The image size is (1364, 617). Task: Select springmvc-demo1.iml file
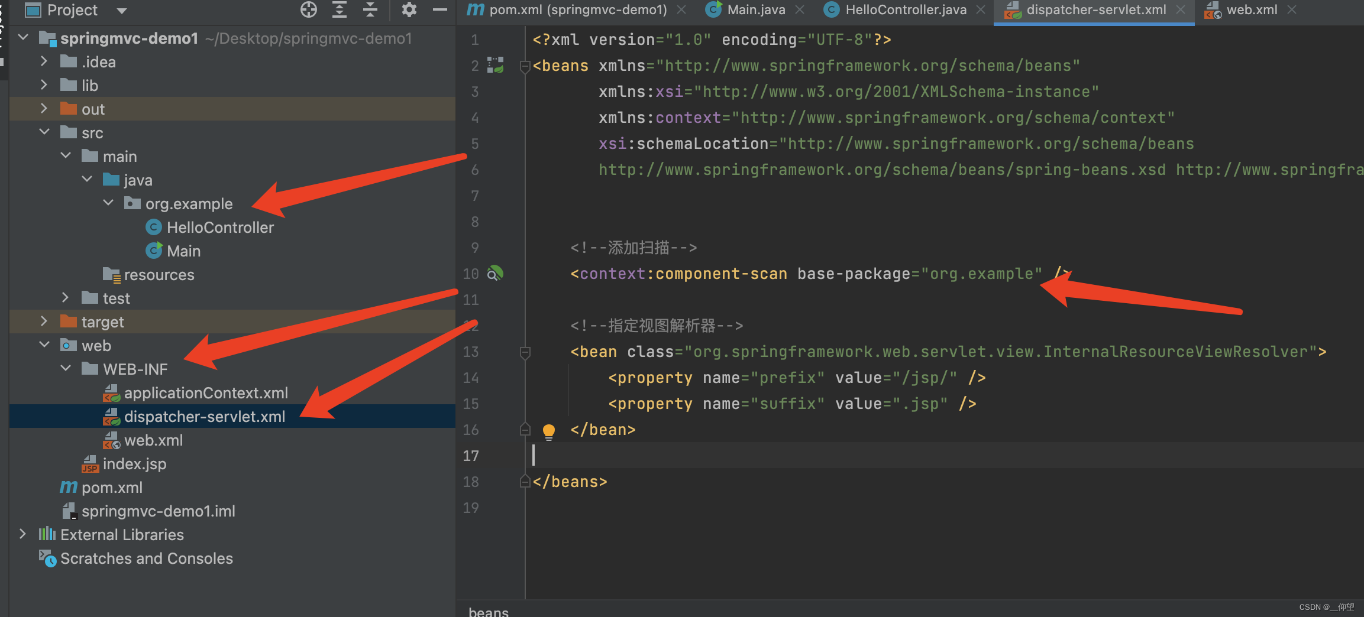(x=159, y=511)
